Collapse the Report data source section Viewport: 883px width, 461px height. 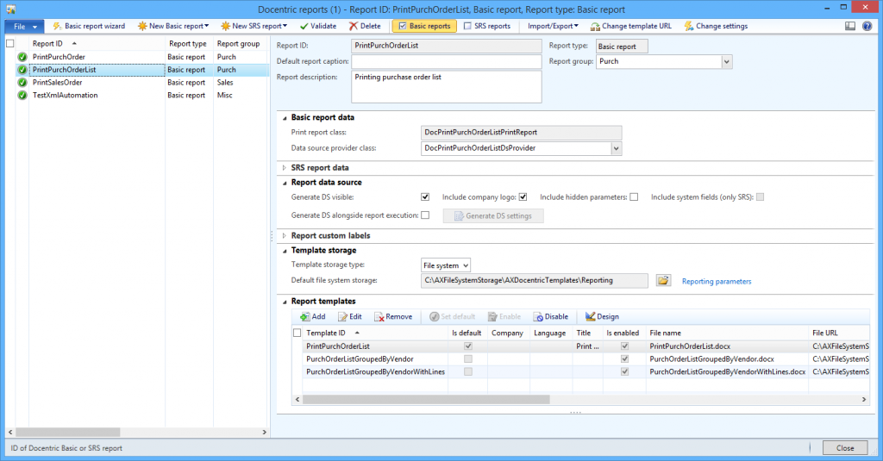(x=285, y=183)
